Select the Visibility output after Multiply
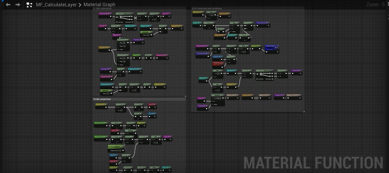This screenshot has height=173, width=389. point(297,72)
